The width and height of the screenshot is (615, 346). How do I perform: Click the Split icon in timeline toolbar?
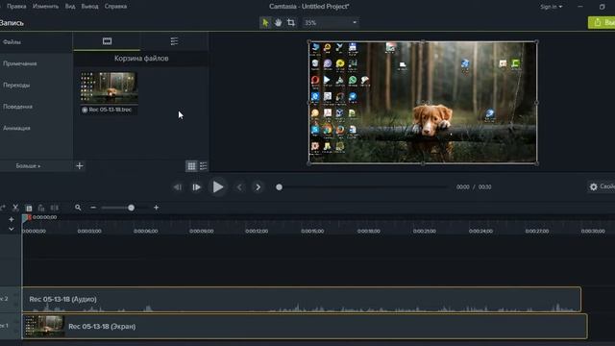[55, 208]
